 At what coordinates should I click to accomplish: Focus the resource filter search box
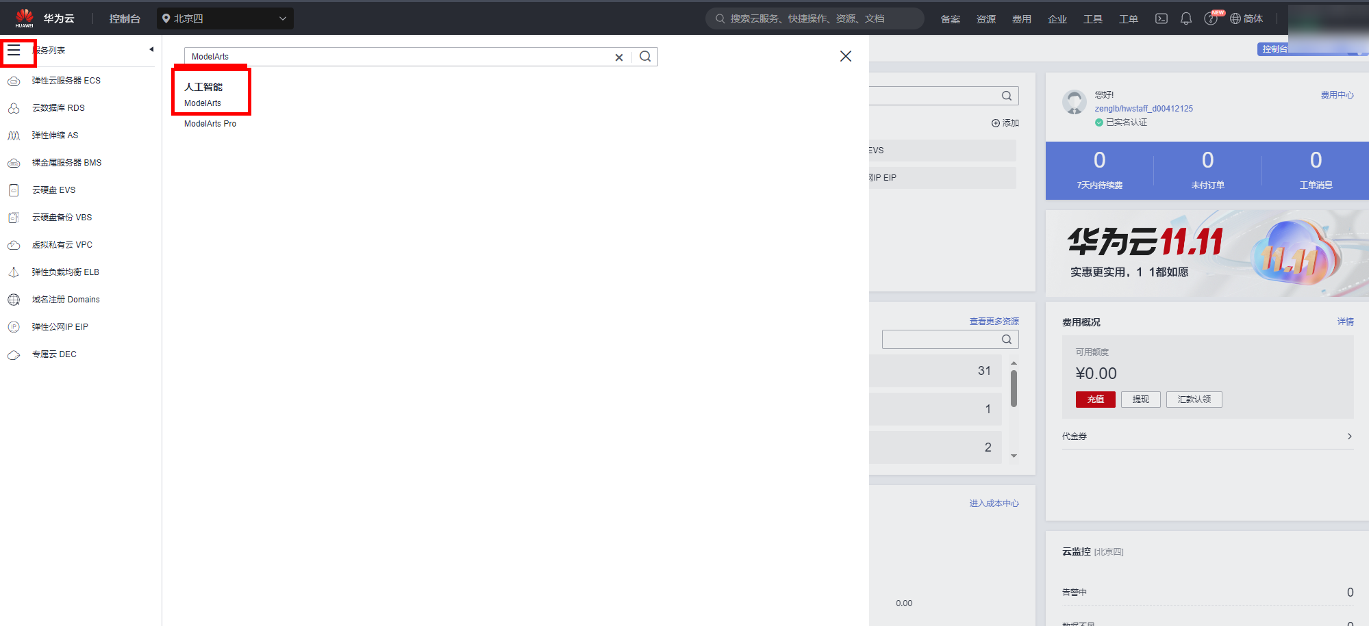pyautogui.click(x=951, y=339)
